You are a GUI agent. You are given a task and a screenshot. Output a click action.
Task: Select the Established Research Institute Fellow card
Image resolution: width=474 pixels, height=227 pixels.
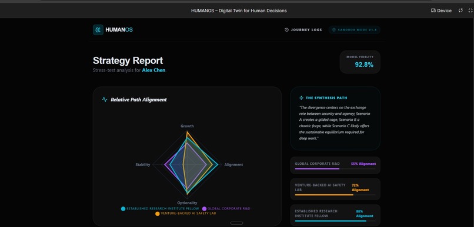tap(335, 215)
